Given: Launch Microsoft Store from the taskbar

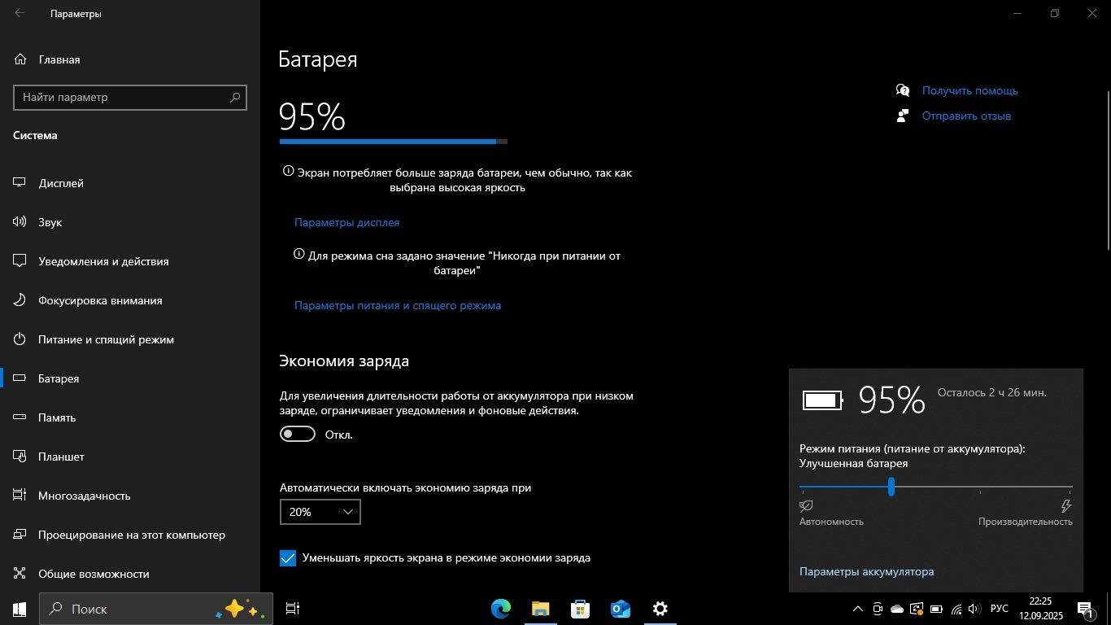Looking at the screenshot, I should coord(580,609).
